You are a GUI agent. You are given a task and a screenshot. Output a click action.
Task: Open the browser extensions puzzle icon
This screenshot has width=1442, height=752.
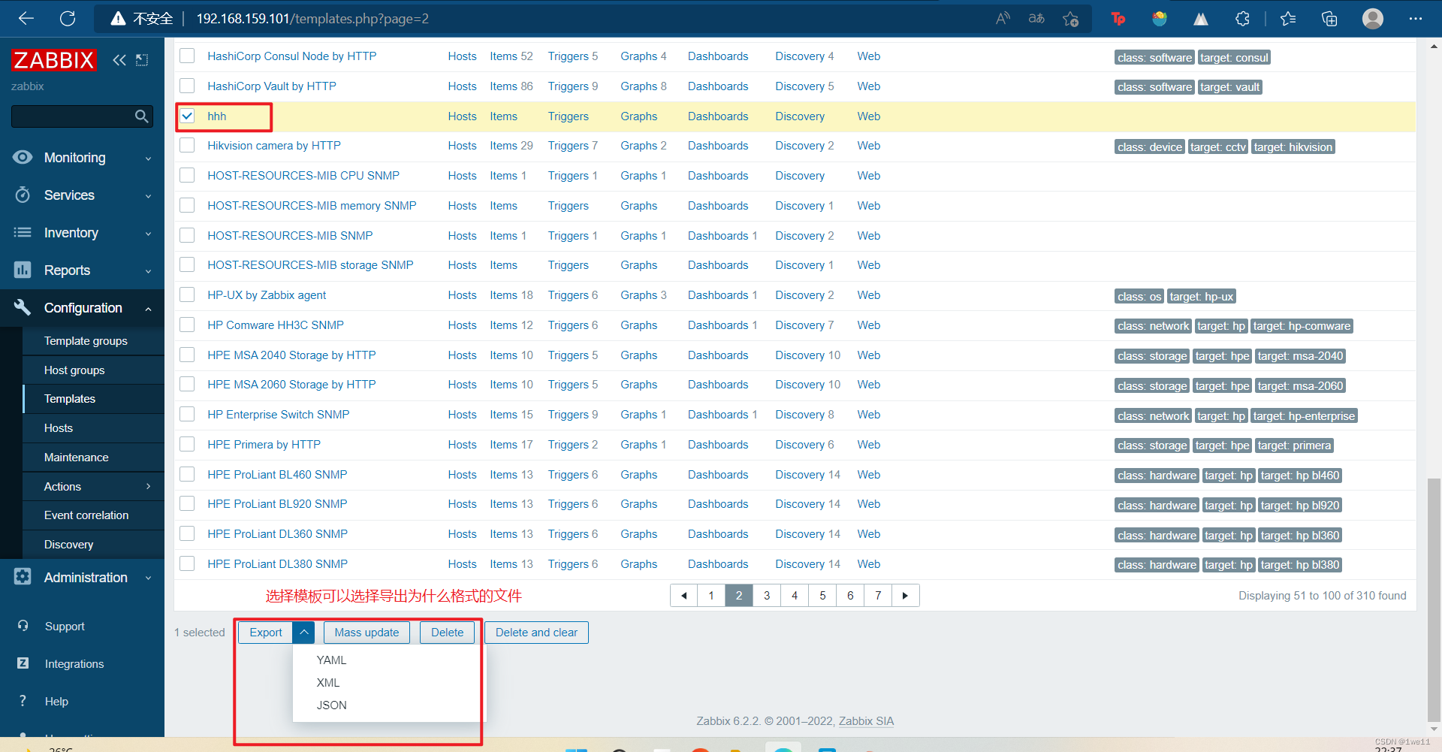pyautogui.click(x=1243, y=19)
